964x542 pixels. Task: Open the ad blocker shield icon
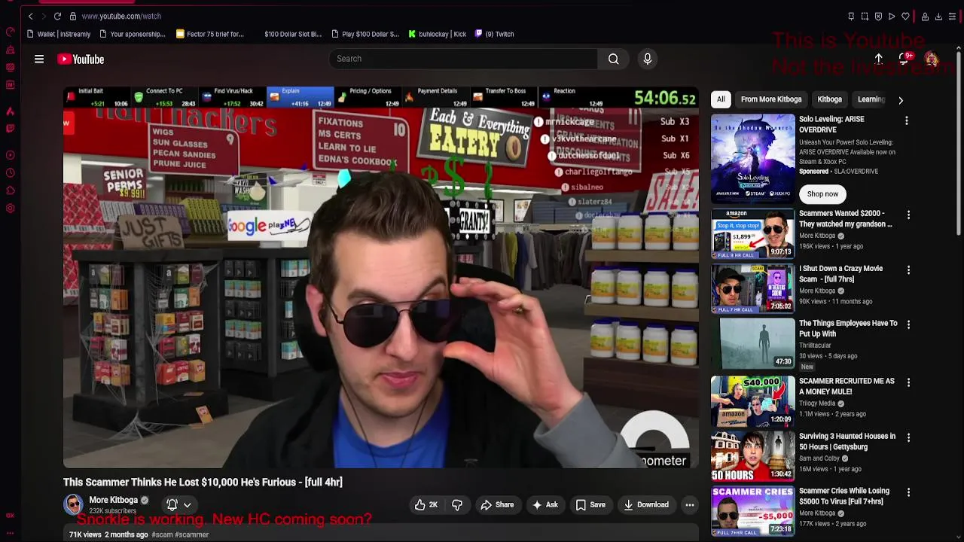click(x=878, y=16)
